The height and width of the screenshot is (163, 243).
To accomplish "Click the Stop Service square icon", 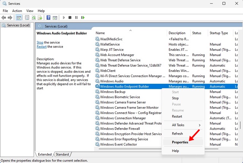I will point(70,18).
